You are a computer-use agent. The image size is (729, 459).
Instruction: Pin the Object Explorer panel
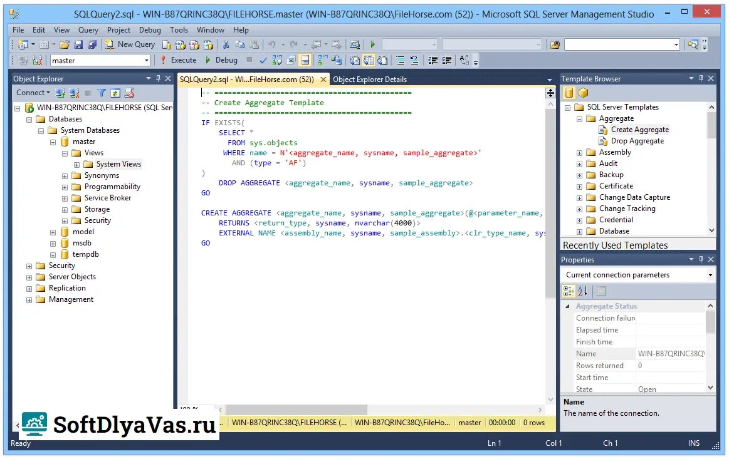[158, 78]
